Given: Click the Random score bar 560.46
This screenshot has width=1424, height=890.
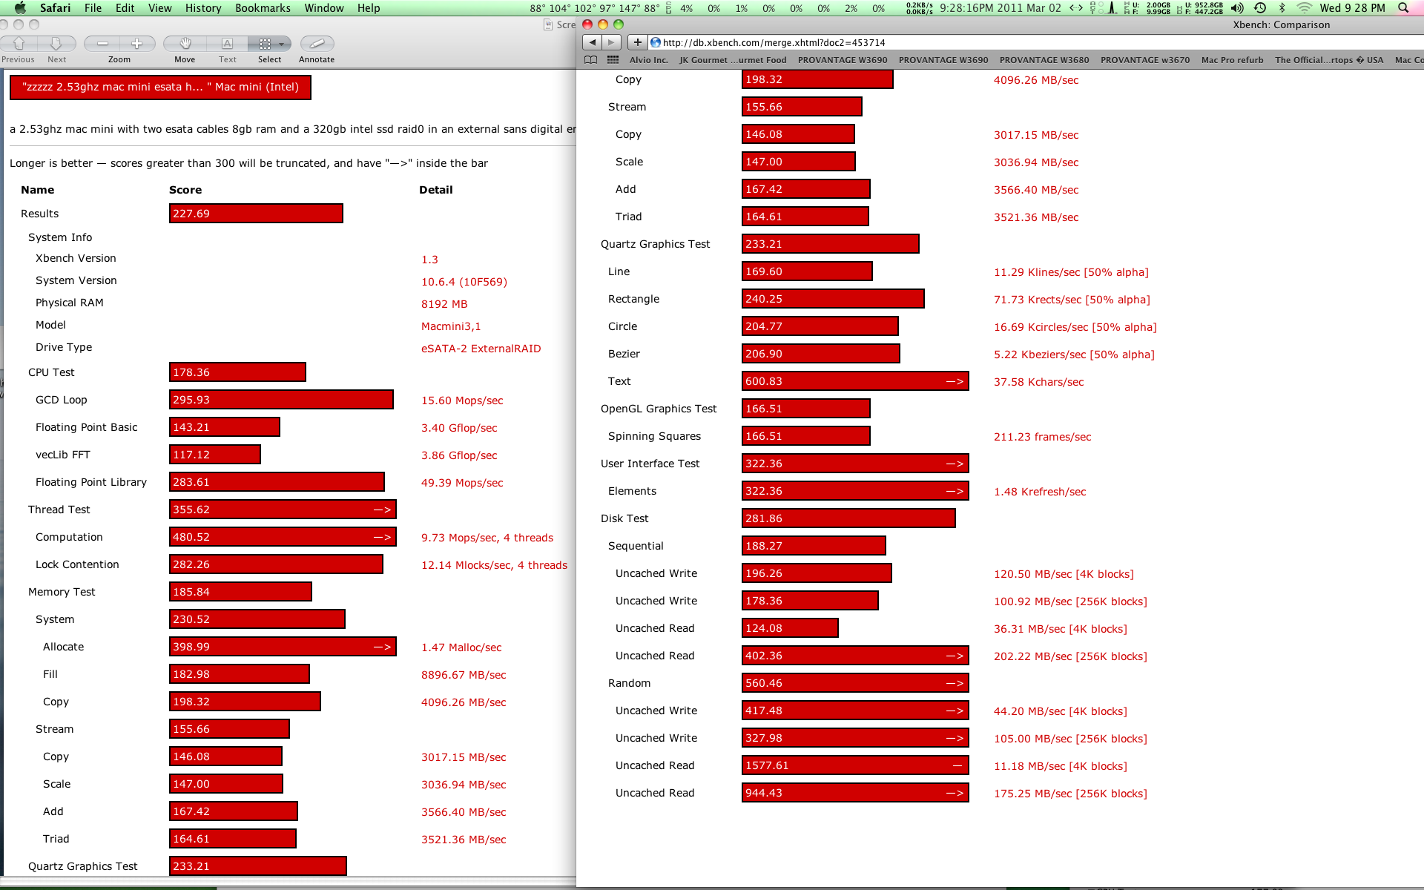Looking at the screenshot, I should click(x=855, y=683).
